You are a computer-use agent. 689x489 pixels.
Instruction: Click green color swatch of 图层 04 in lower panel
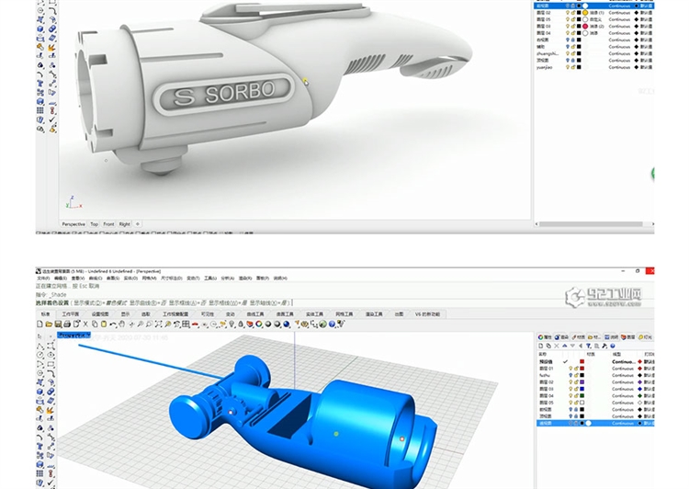(x=582, y=396)
